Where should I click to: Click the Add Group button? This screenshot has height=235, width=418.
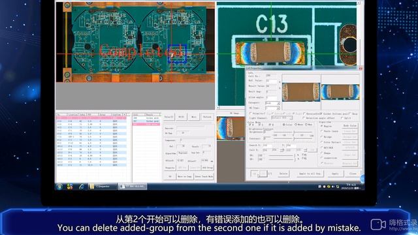click(208, 168)
